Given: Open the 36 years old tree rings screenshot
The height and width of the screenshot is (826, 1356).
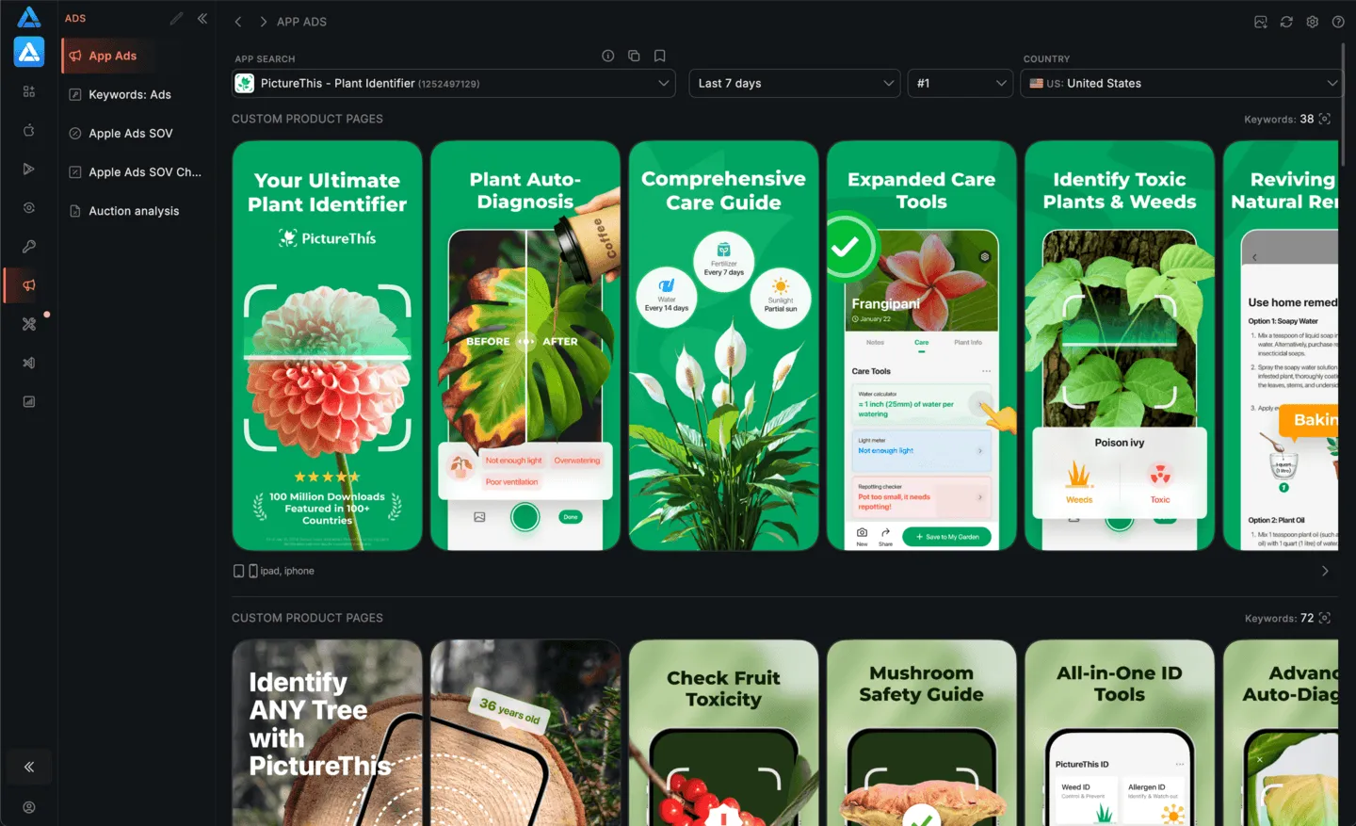Looking at the screenshot, I should coord(525,733).
